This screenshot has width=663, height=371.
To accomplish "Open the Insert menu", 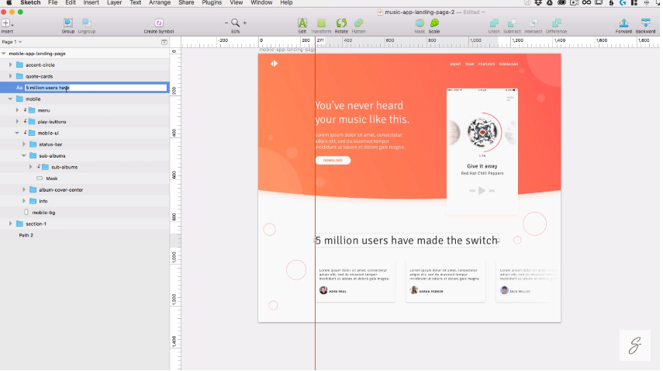I will point(91,2).
